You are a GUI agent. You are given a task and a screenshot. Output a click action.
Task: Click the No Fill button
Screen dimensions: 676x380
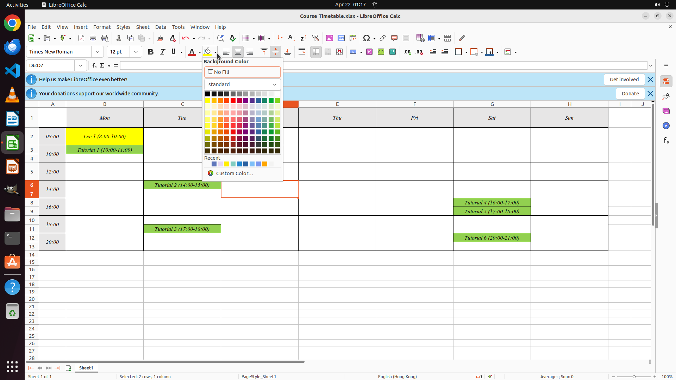[242, 72]
